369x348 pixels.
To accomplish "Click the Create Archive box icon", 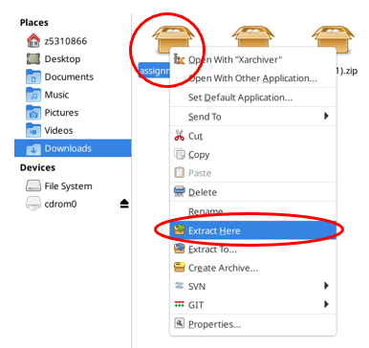I will pyautogui.click(x=179, y=268).
